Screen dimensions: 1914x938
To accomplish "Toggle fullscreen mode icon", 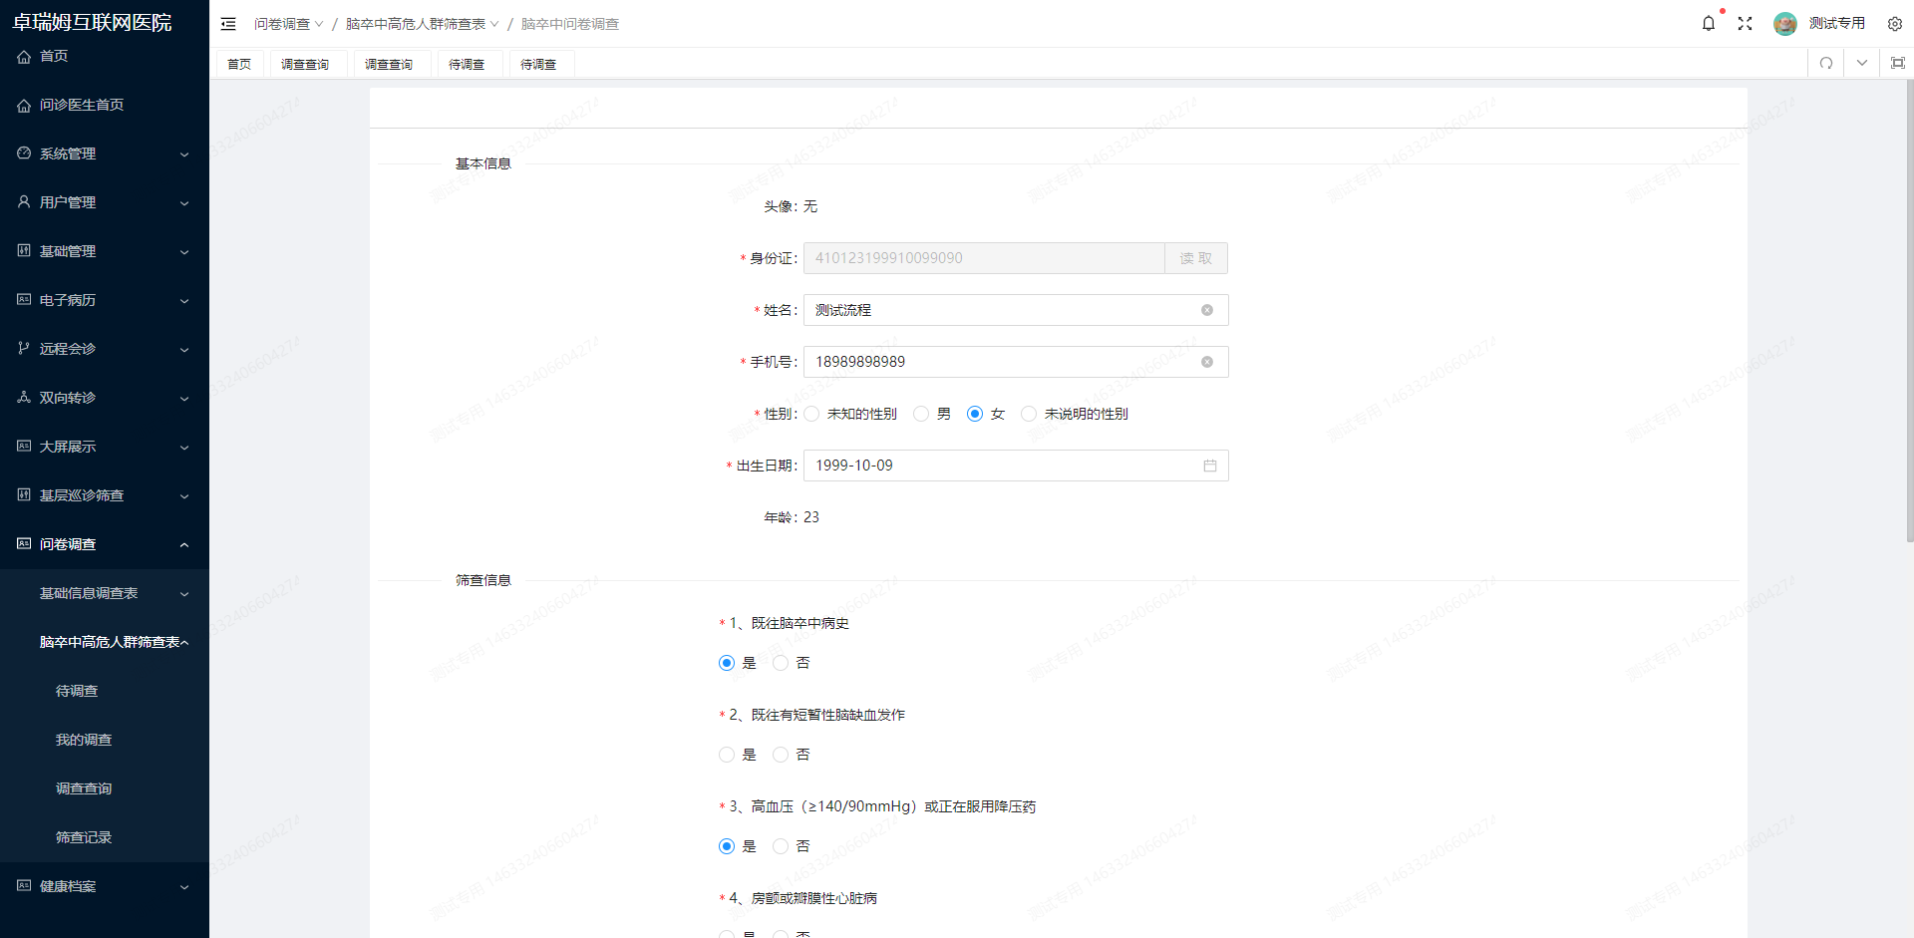I will pyautogui.click(x=1745, y=23).
